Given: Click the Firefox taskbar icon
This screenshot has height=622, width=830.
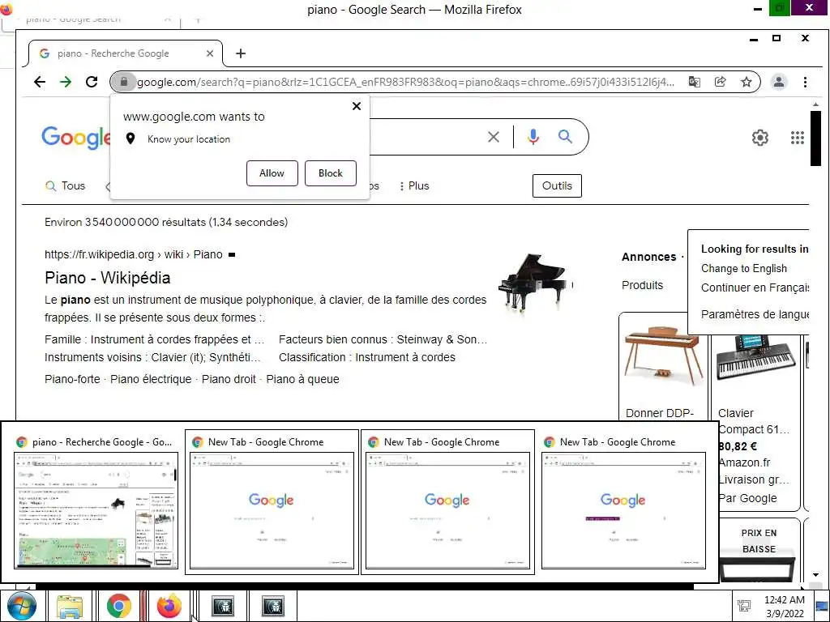Looking at the screenshot, I should 169,606.
